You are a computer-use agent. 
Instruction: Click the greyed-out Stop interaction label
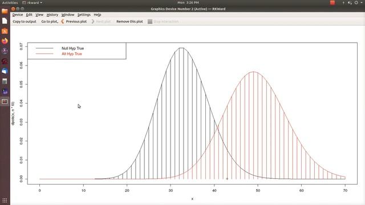166,22
